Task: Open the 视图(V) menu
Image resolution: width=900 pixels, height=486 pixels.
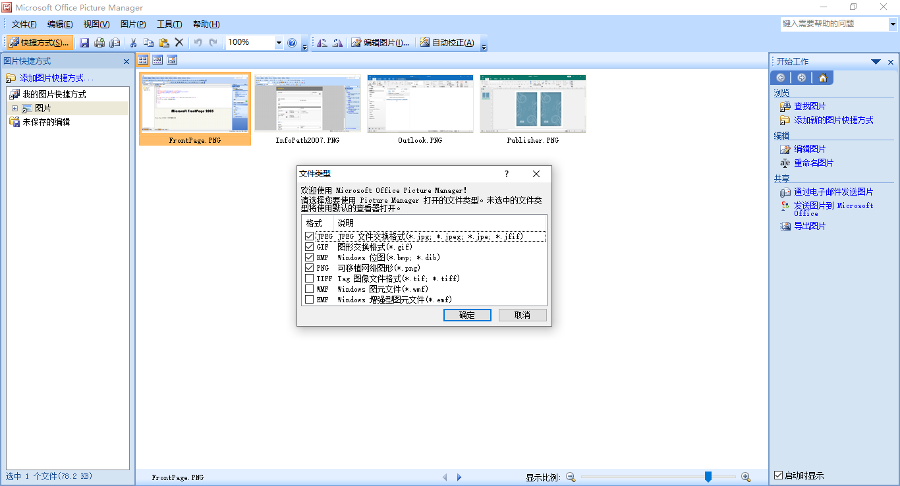Action: (96, 24)
